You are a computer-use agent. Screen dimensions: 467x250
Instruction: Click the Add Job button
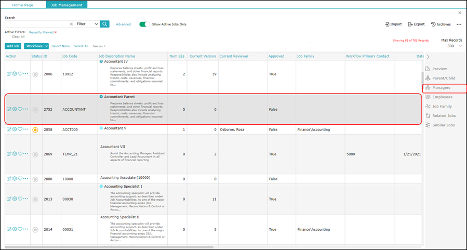point(13,46)
